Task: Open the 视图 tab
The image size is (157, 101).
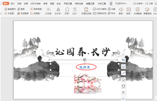Action: (52, 4)
